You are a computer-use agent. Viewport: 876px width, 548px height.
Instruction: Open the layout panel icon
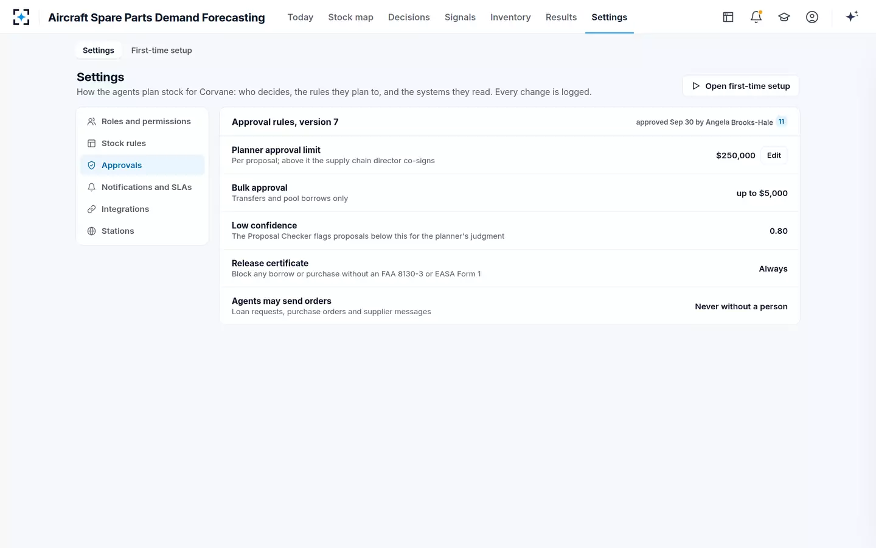[x=728, y=17]
